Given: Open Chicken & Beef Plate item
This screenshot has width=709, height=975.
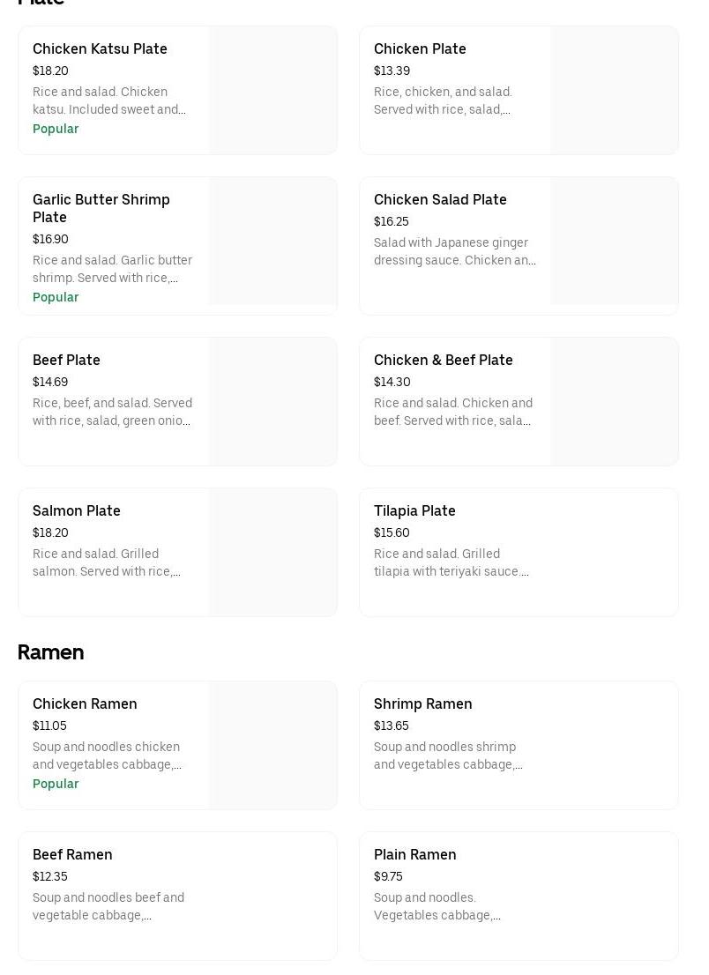Looking at the screenshot, I should [443, 361].
